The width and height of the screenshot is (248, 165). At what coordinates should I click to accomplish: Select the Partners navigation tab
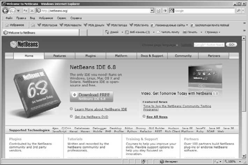click(214, 56)
